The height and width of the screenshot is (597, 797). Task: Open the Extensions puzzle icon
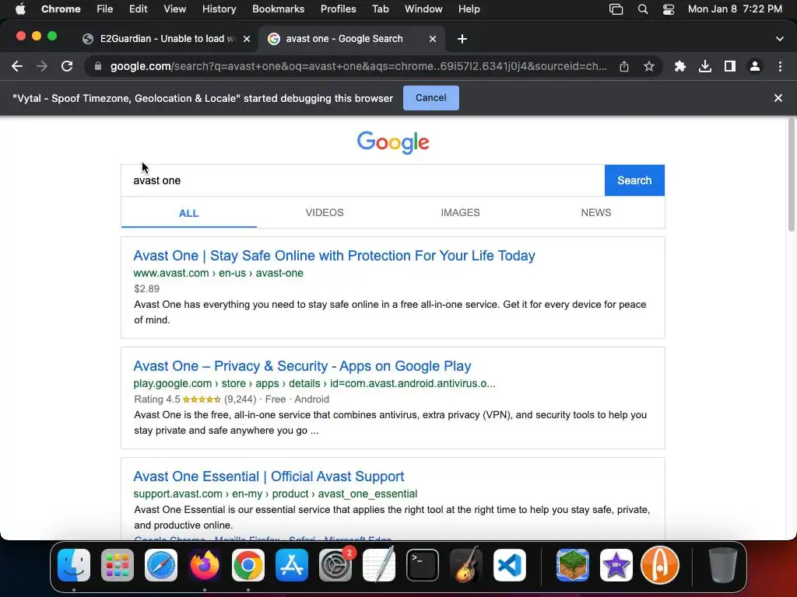[680, 66]
